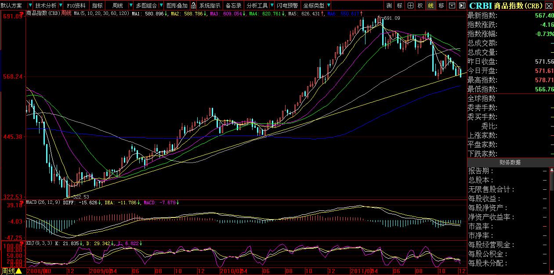This screenshot has width=554, height=275.
Task: Click the 昨日收盘 571.56 row
Action: 511,62
